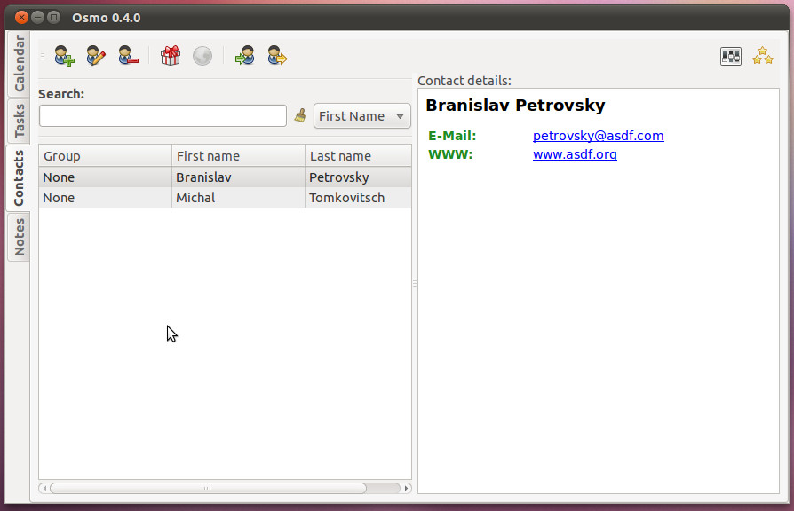
Task: Click the contact list horizontal scrollbar thumb
Action: (208, 488)
